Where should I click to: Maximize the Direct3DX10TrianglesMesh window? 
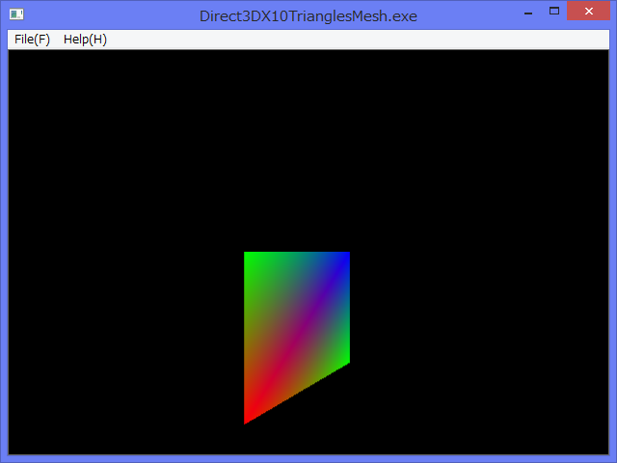(554, 11)
